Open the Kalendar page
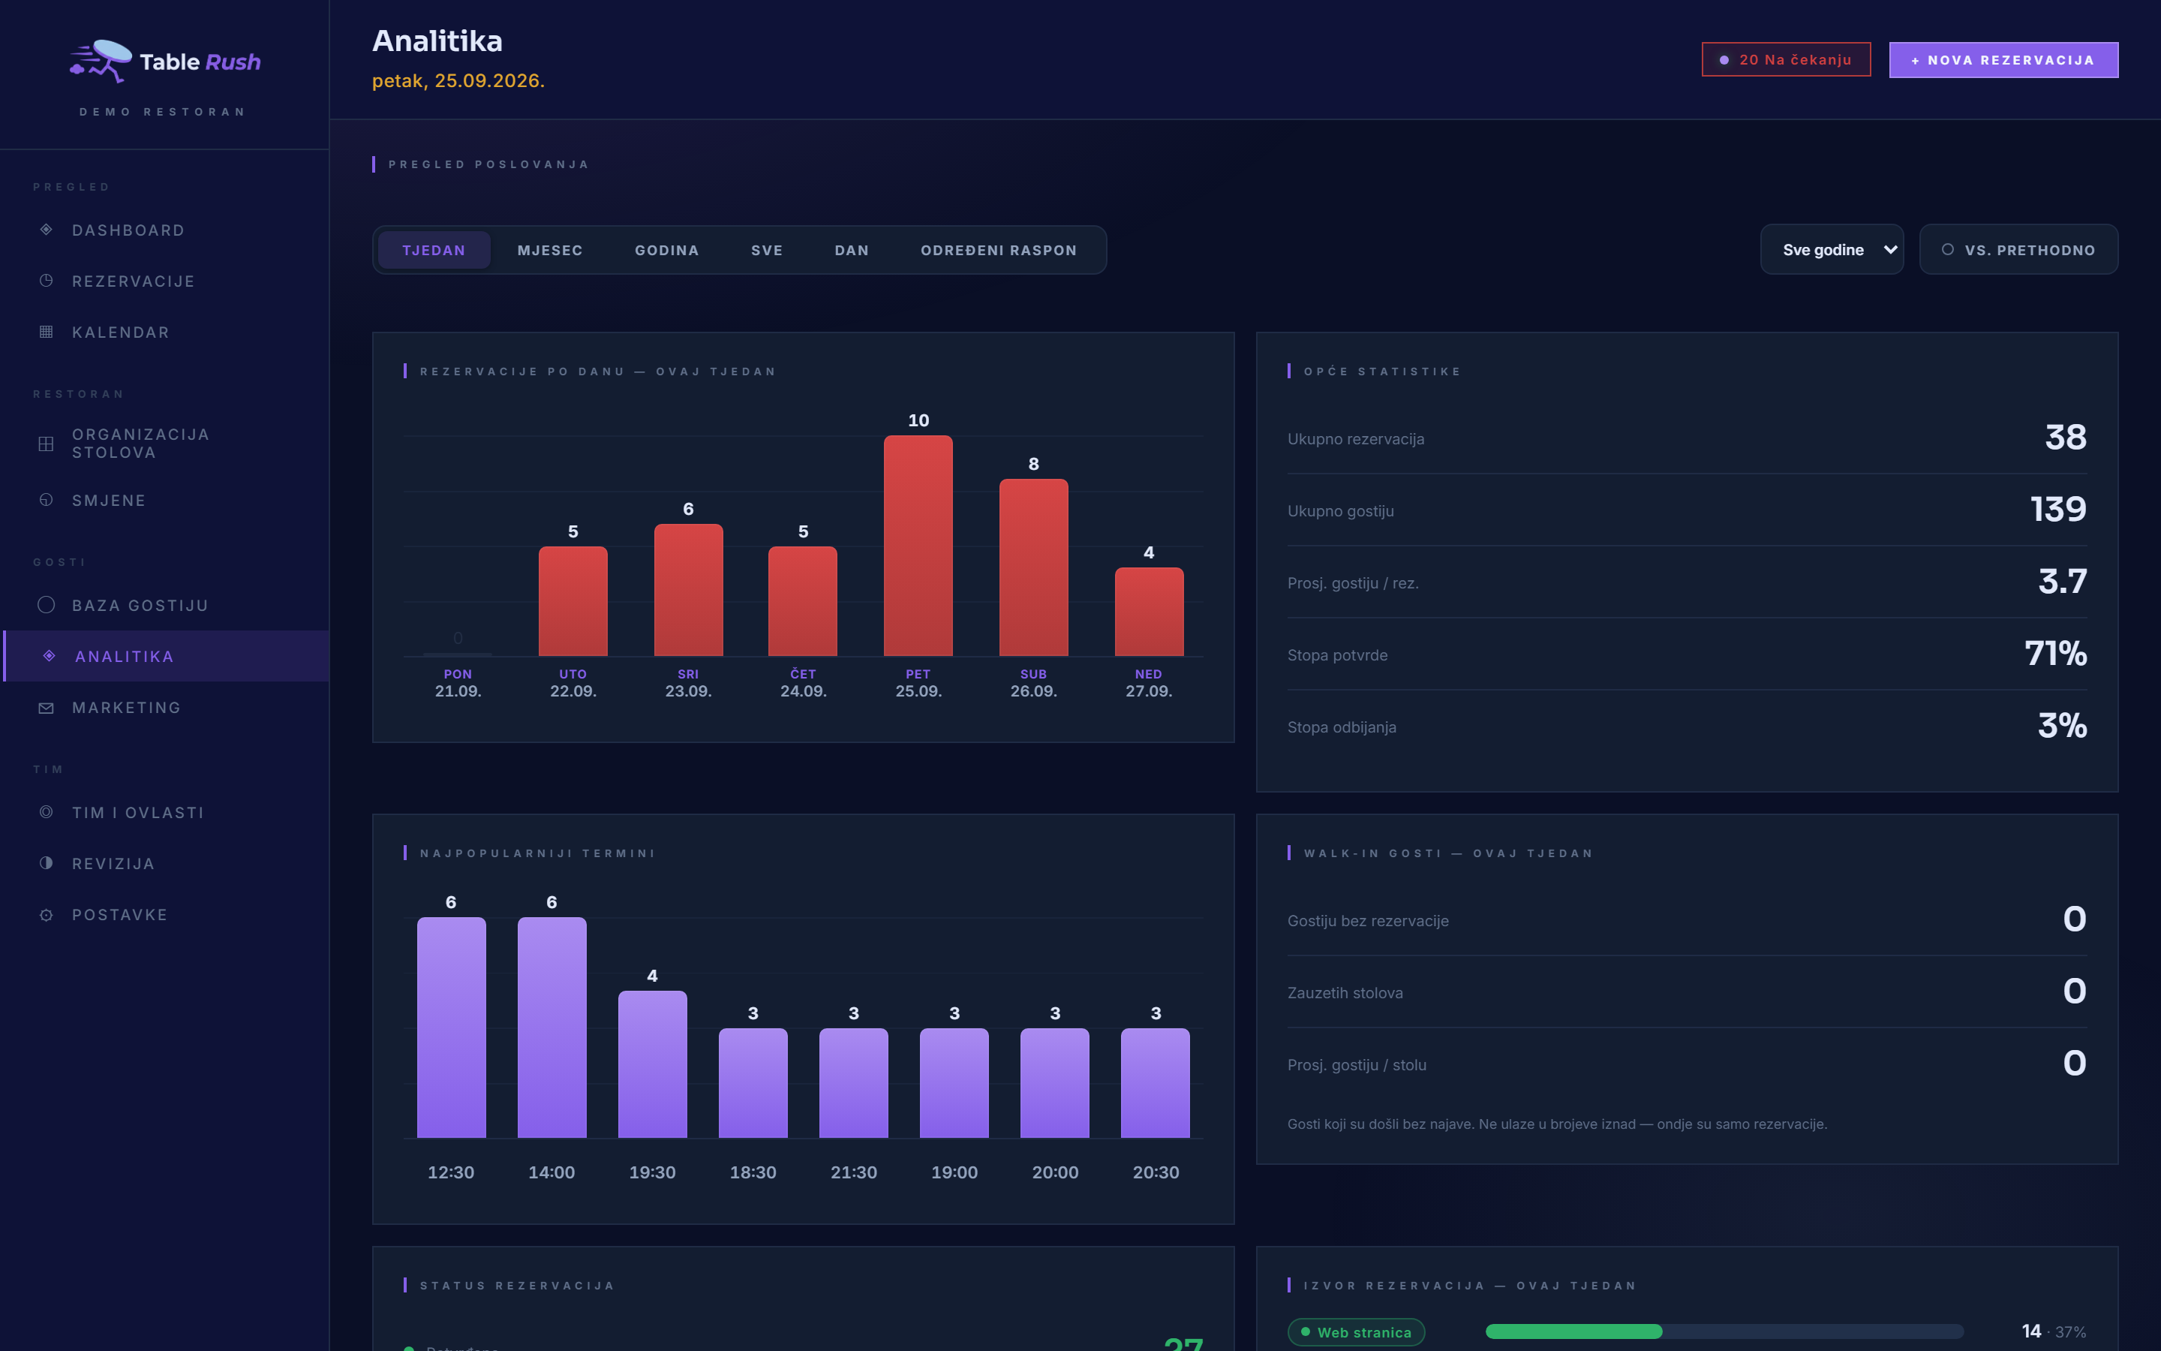This screenshot has height=1351, width=2161. [x=166, y=332]
